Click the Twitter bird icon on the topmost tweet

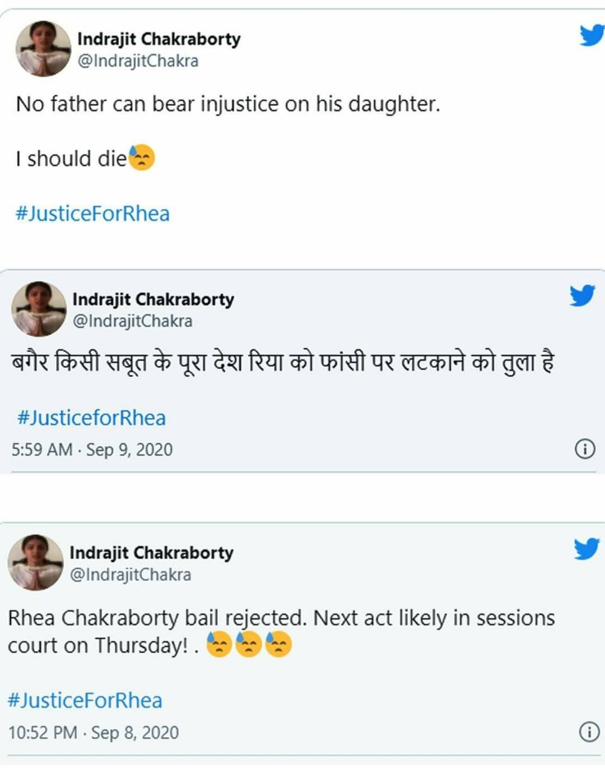592,35
